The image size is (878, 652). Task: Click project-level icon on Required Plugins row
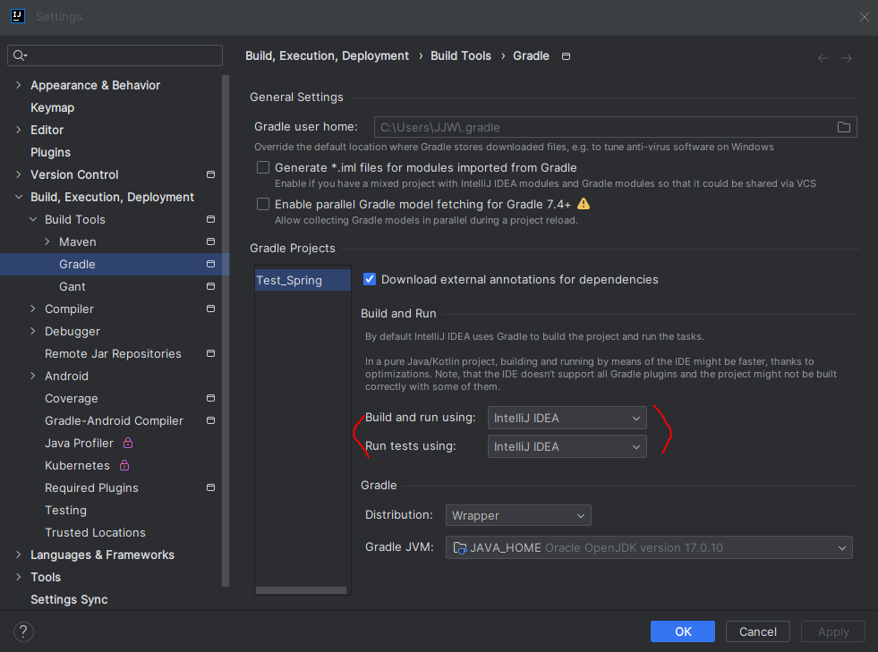pyautogui.click(x=210, y=488)
